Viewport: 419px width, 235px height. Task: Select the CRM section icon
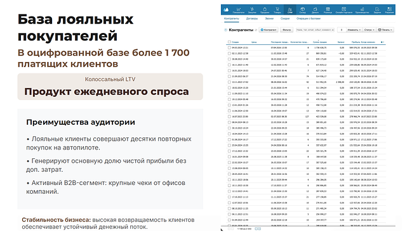pyautogui.click(x=290, y=10)
